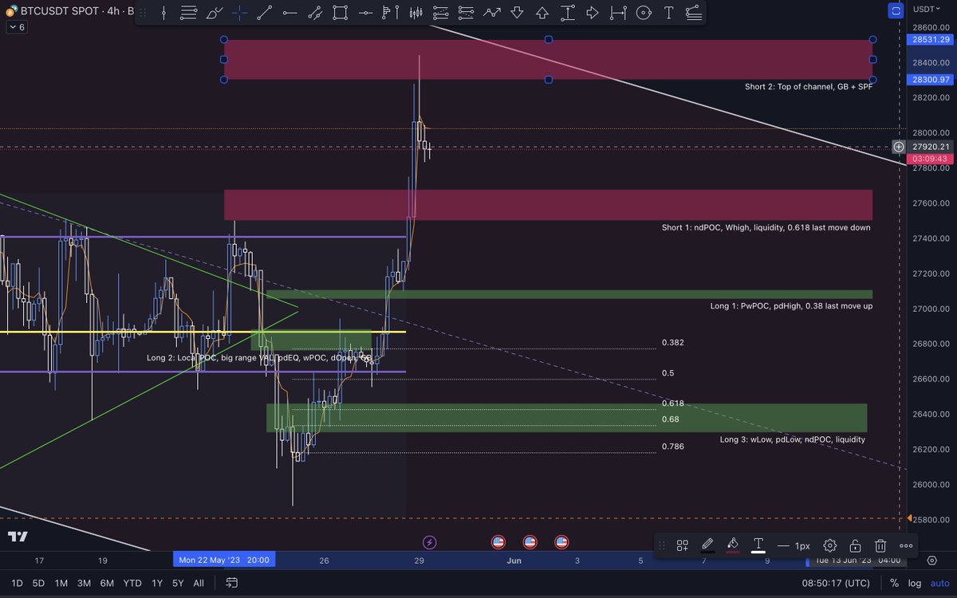Click the TradingView logo on the chart
This screenshot has width=957, height=598.
click(x=18, y=537)
